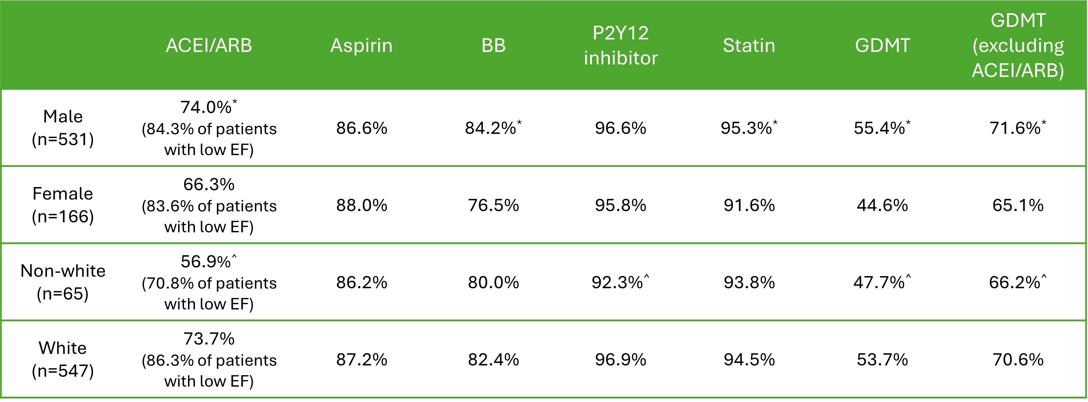Click the Statin column header
Viewport: 1088px width, 402px height.
749,46
